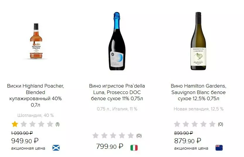This screenshot has width=244, height=157.
Task: Give Pra'della Luna Prosecco one star
Action: point(96,136)
